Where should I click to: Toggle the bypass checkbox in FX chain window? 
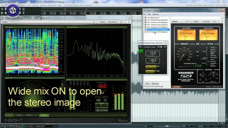pos(222,21)
